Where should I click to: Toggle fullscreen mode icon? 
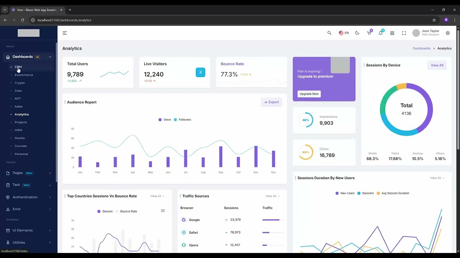pos(404,33)
